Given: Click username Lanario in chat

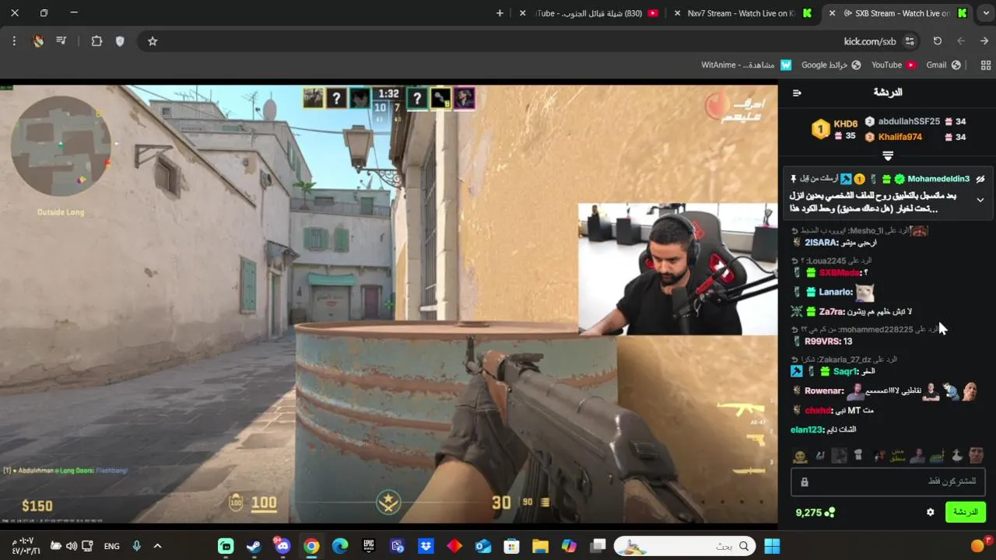Looking at the screenshot, I should [836, 292].
